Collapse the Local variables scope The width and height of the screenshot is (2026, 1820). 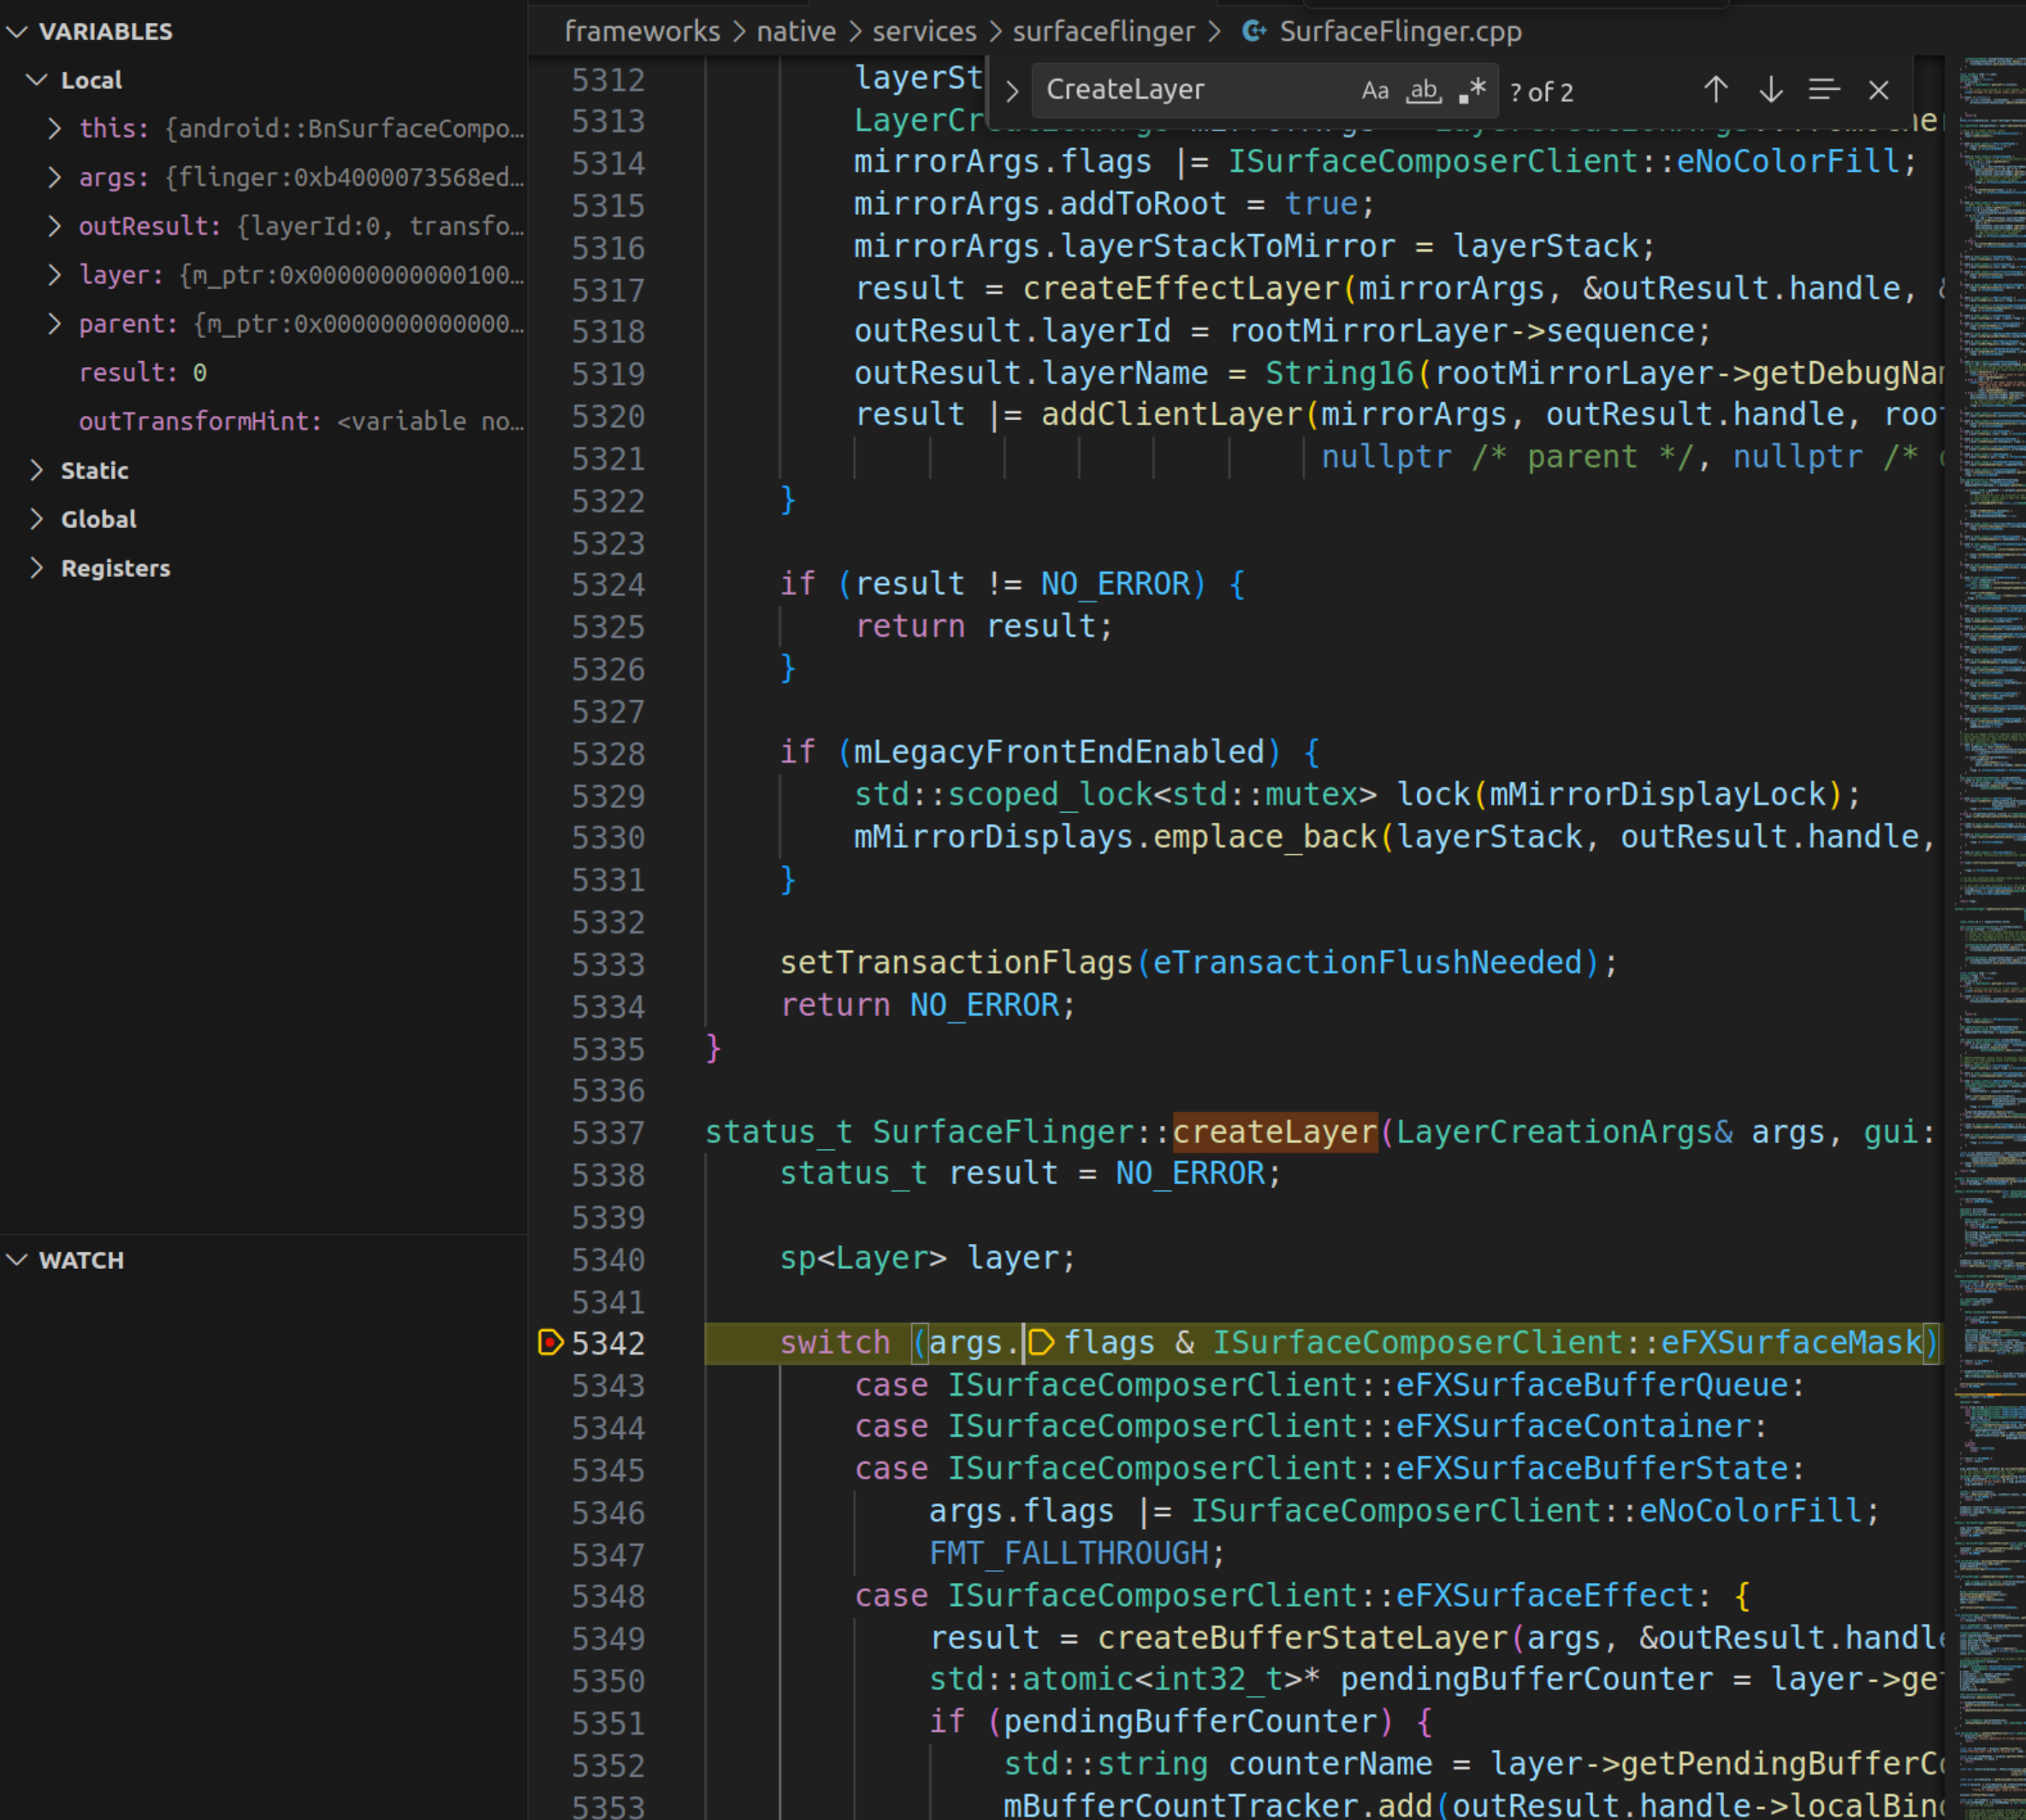pos(37,80)
